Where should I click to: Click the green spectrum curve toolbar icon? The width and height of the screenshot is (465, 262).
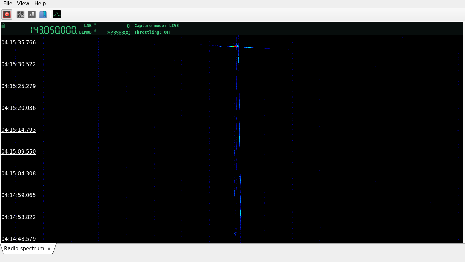click(x=57, y=14)
